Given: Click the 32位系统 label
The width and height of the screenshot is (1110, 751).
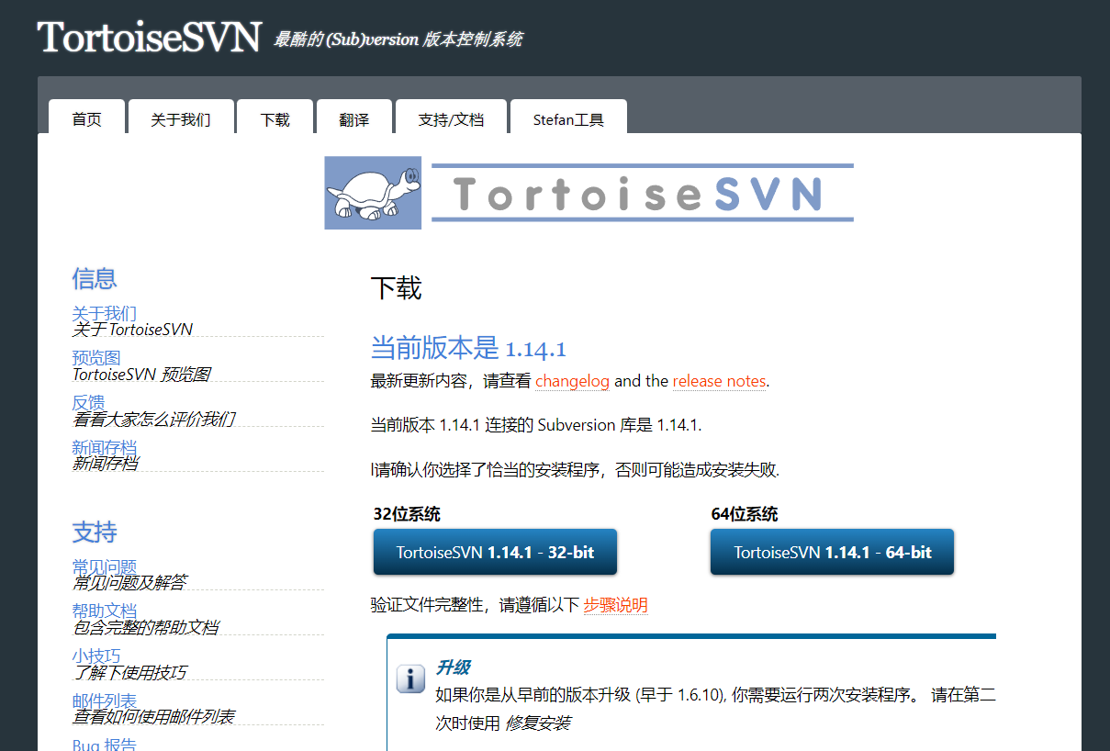Looking at the screenshot, I should [407, 514].
